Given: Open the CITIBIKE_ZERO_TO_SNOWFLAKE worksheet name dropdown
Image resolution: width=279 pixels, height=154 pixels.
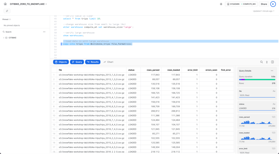Looking at the screenshot, I should point(28,4).
